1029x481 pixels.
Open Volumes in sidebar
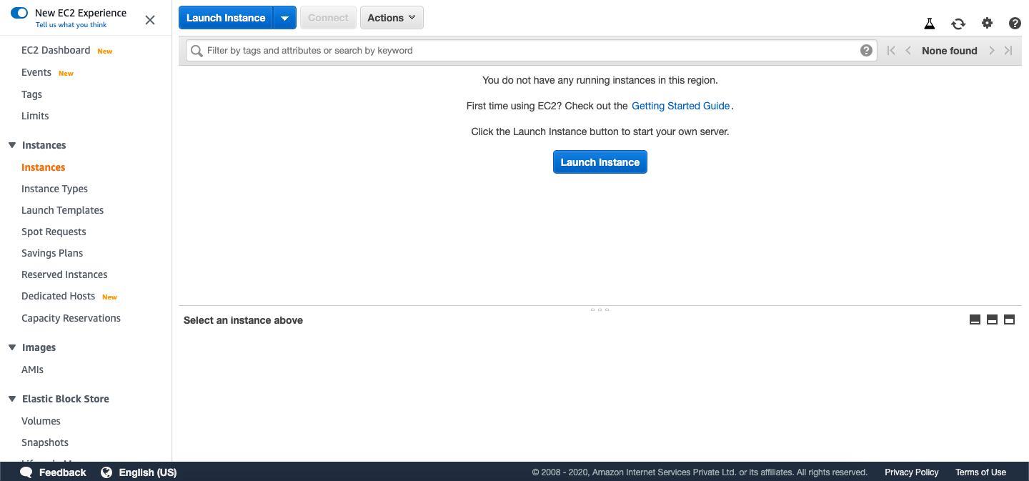[41, 421]
